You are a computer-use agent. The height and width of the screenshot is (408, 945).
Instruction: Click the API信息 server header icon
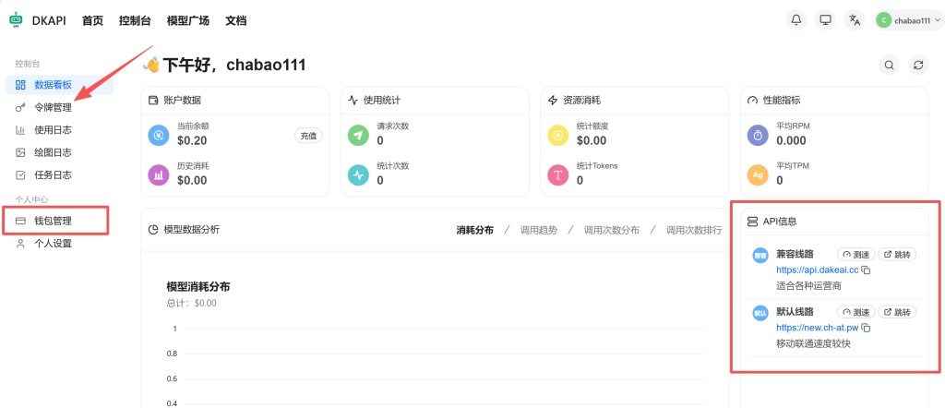click(x=752, y=222)
